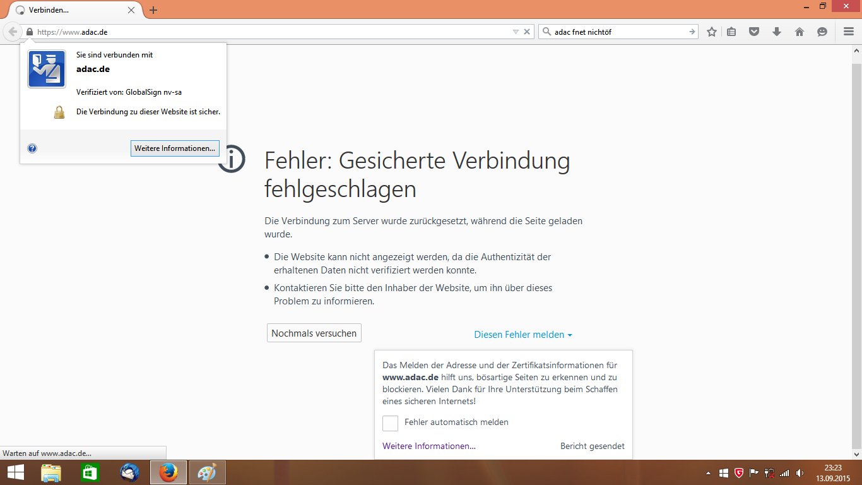Open the Windows Store taskbar icon
This screenshot has height=485, width=862.
[x=90, y=472]
